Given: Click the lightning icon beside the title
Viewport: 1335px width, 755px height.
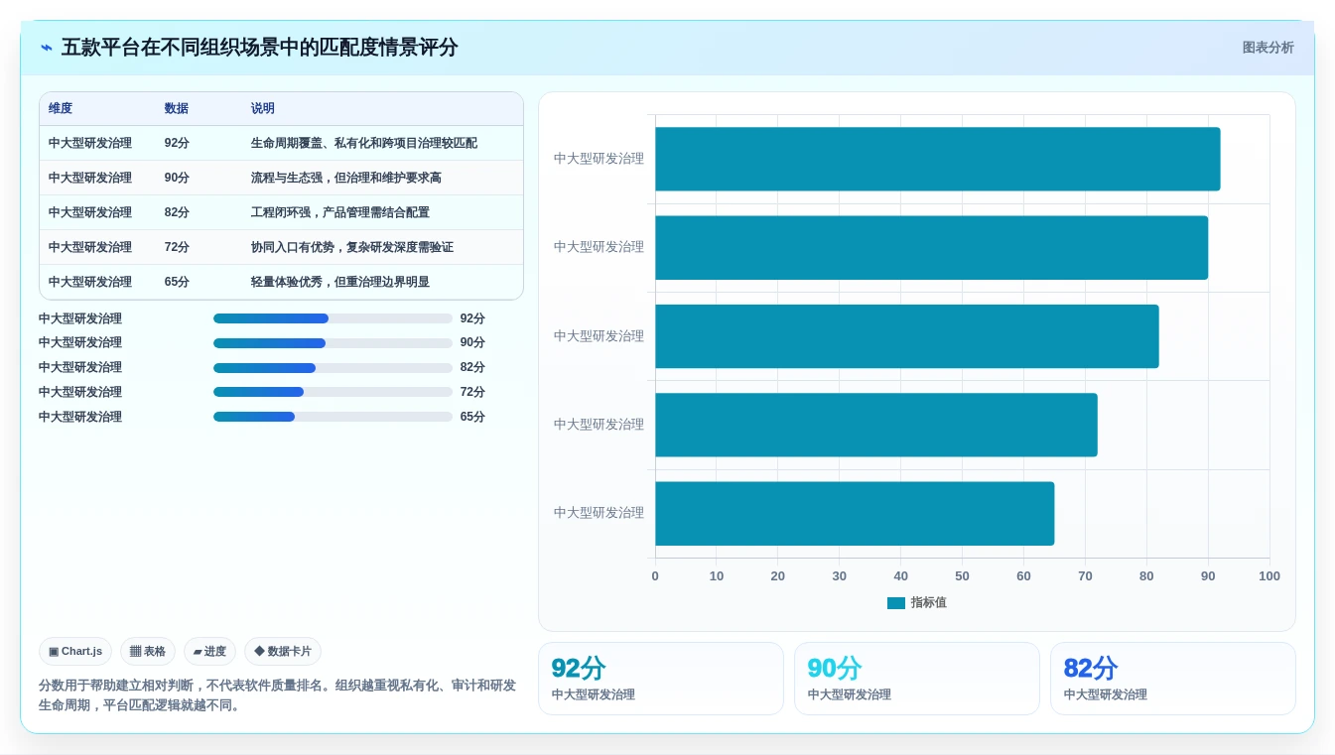Looking at the screenshot, I should pyautogui.click(x=47, y=48).
